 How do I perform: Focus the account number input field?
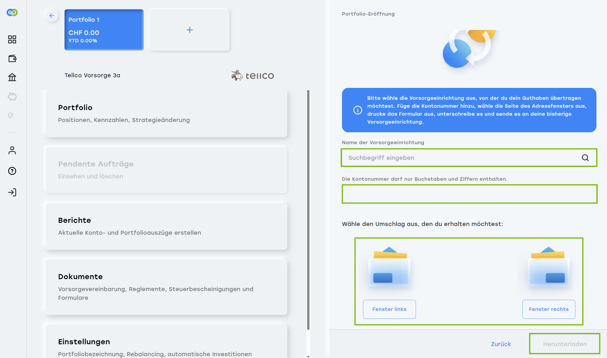pos(470,194)
